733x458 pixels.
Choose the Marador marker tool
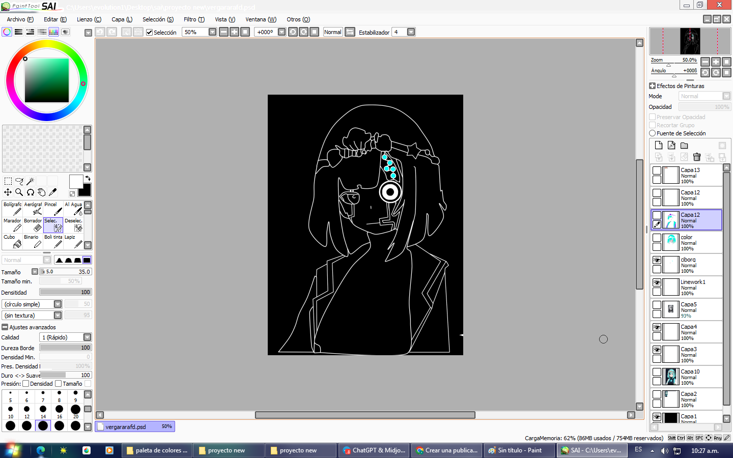[x=13, y=225]
